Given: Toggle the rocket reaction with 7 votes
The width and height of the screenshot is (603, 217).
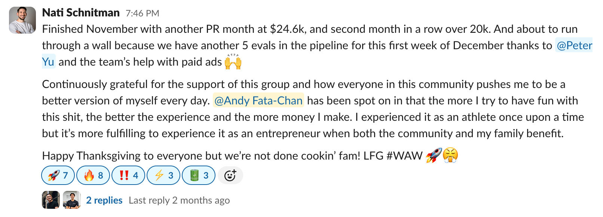Looking at the screenshot, I should [x=58, y=175].
